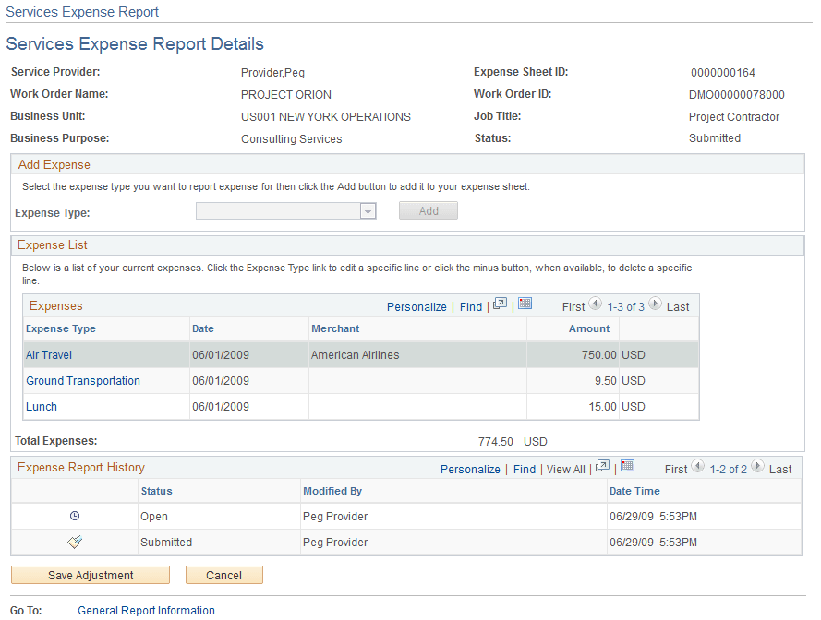Screen dimensions: 821x620
Task: Sort expenses by the Date column header
Action: [203, 328]
